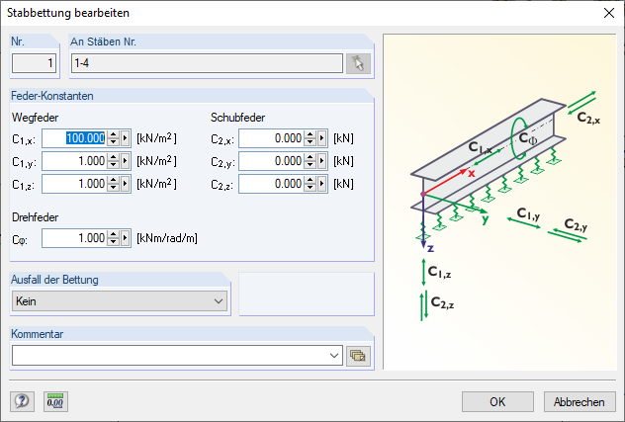Click the An Stäben Nr. field
Viewport: 625px width, 422px height.
click(206, 64)
